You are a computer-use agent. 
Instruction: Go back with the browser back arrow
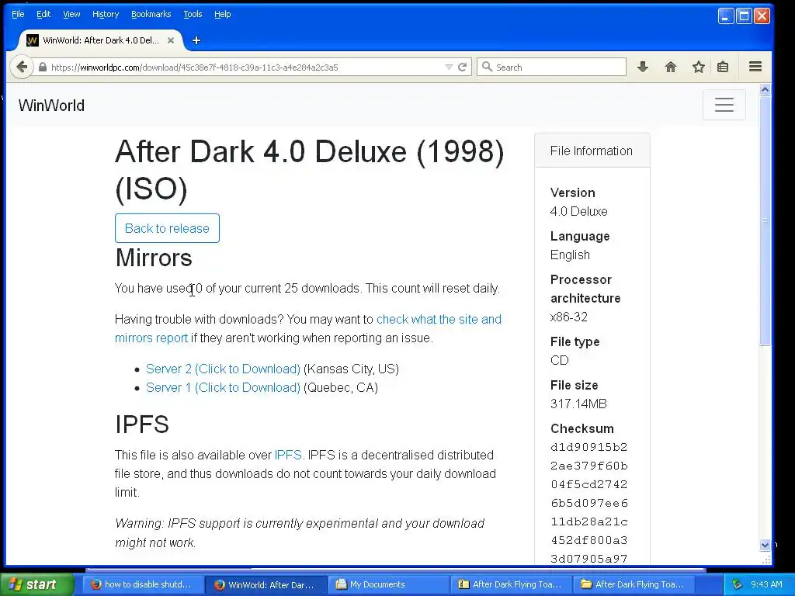tap(22, 67)
